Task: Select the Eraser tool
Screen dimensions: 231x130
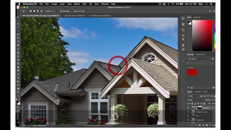Action: coord(18,60)
